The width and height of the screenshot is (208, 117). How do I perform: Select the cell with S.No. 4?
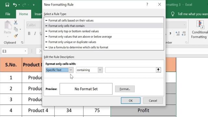pyautogui.click(x=11, y=110)
